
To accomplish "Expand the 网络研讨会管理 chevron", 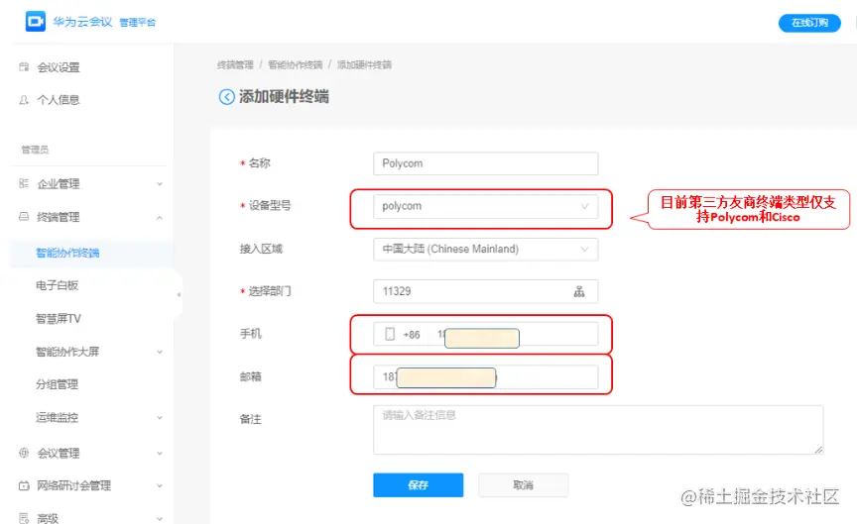I will pyautogui.click(x=160, y=485).
